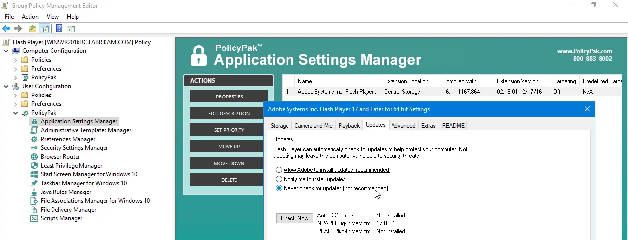
Task: Open the View menu
Action: tap(52, 17)
